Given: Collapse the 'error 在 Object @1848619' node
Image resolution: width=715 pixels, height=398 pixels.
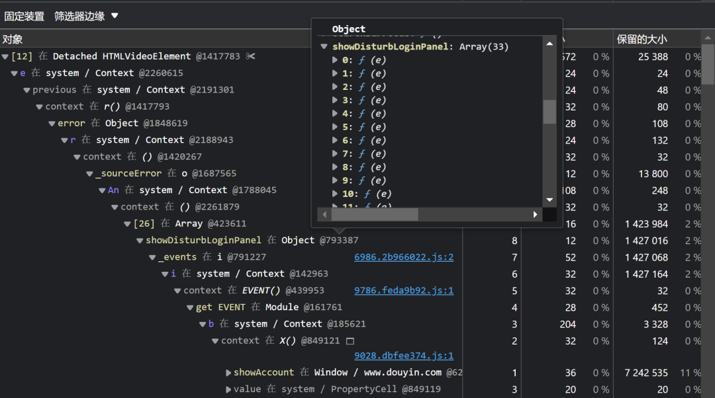Looking at the screenshot, I should [52, 124].
